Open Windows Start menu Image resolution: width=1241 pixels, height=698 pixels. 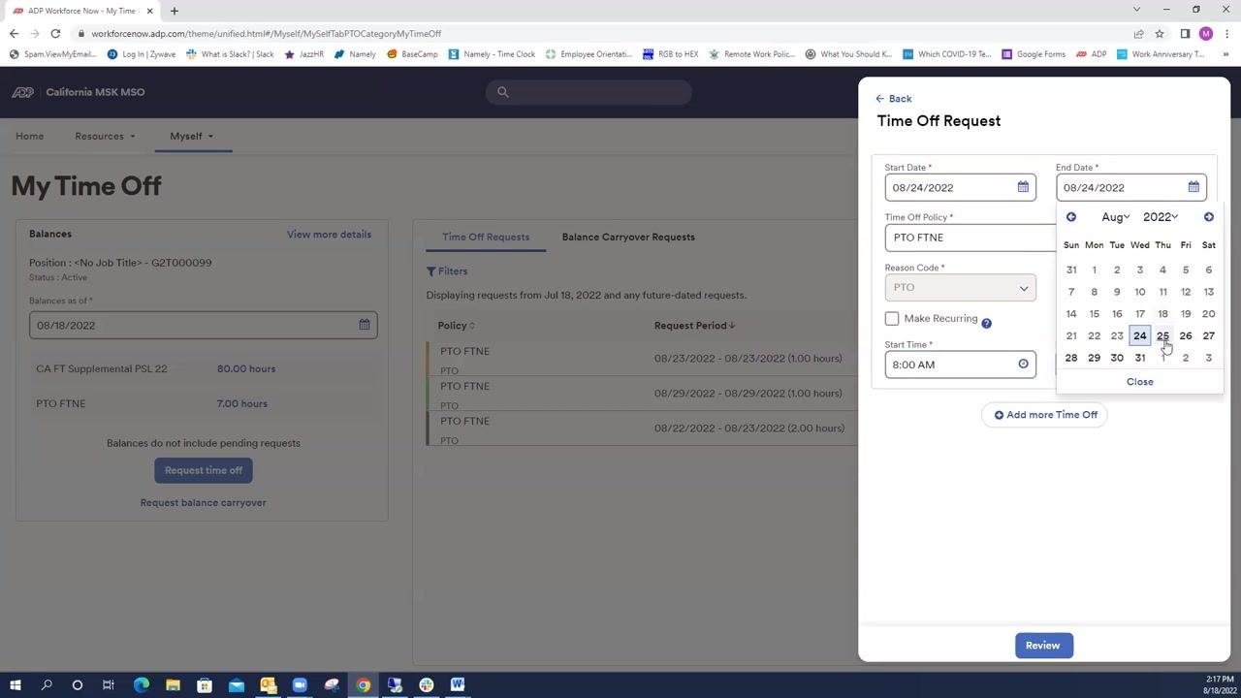(15, 685)
